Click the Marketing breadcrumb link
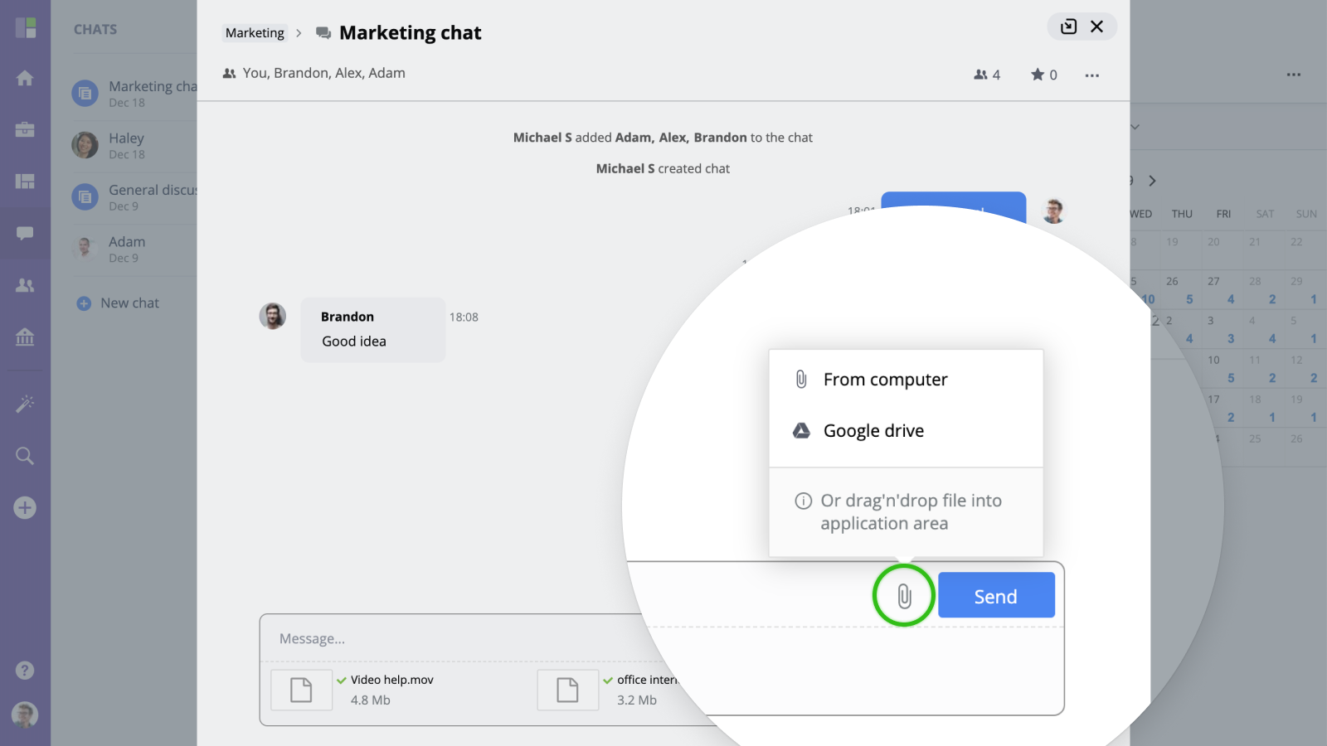Viewport: 1327px width, 746px height. pos(255,33)
